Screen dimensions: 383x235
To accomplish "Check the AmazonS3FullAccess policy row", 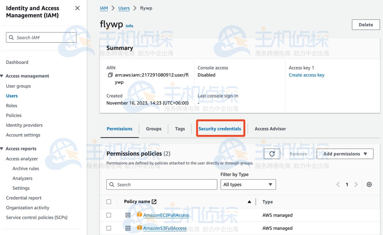I will 109,228.
